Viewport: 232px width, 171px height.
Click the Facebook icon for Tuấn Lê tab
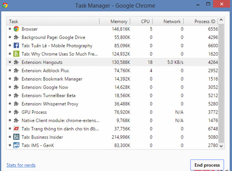pos(16,45)
